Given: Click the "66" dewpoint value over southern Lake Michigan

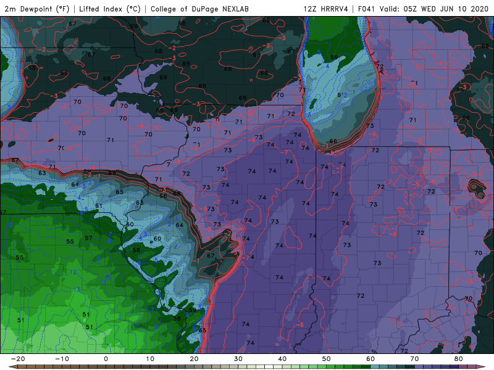Looking at the screenshot, I should (x=333, y=141).
